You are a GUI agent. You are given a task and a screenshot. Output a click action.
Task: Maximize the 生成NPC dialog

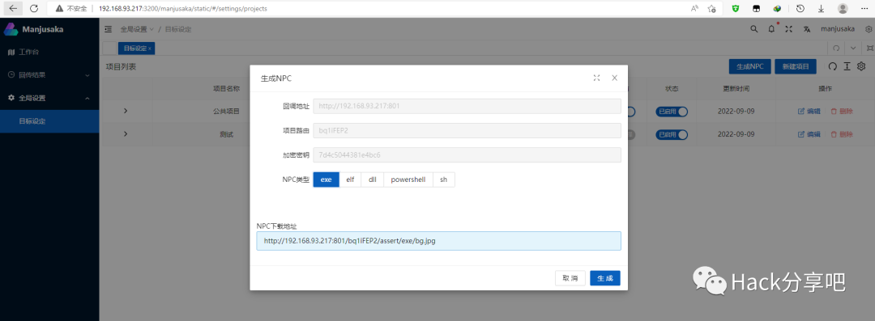(x=596, y=78)
